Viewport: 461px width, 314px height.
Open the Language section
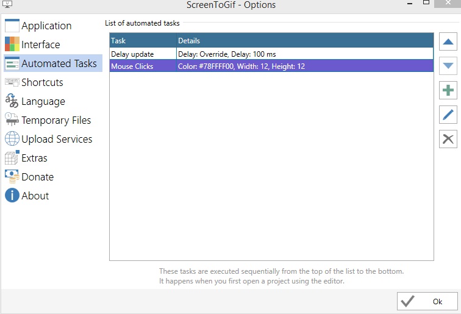(53, 101)
